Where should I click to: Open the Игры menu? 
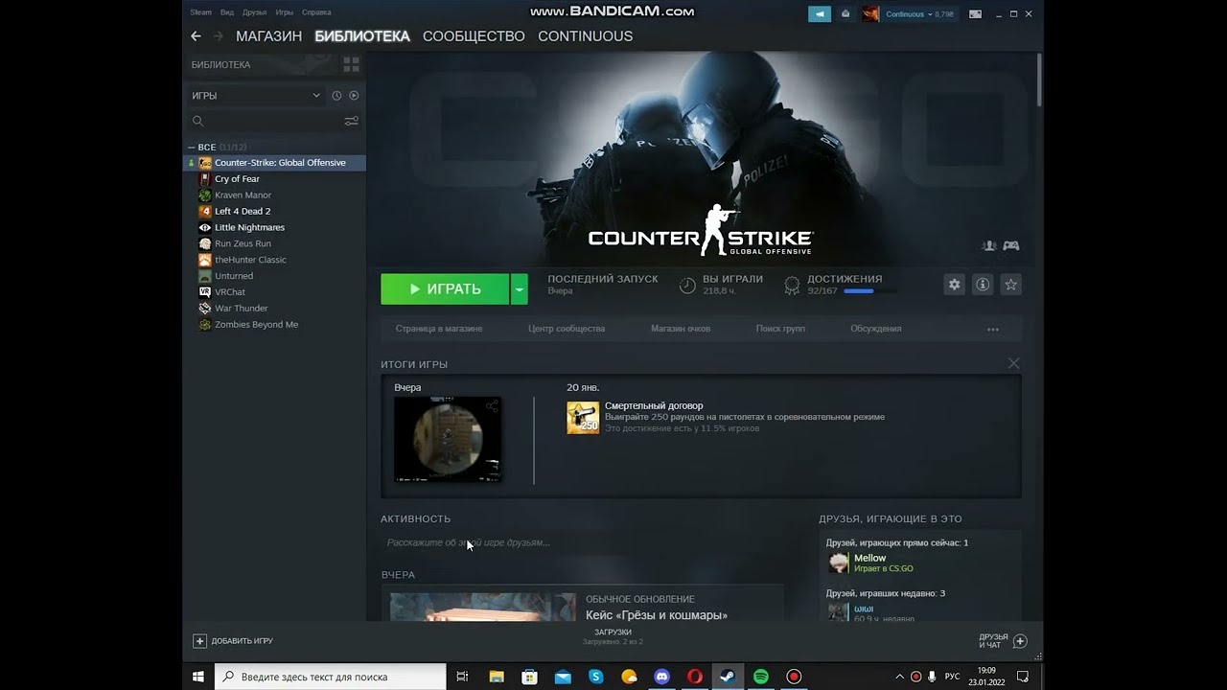coord(285,12)
